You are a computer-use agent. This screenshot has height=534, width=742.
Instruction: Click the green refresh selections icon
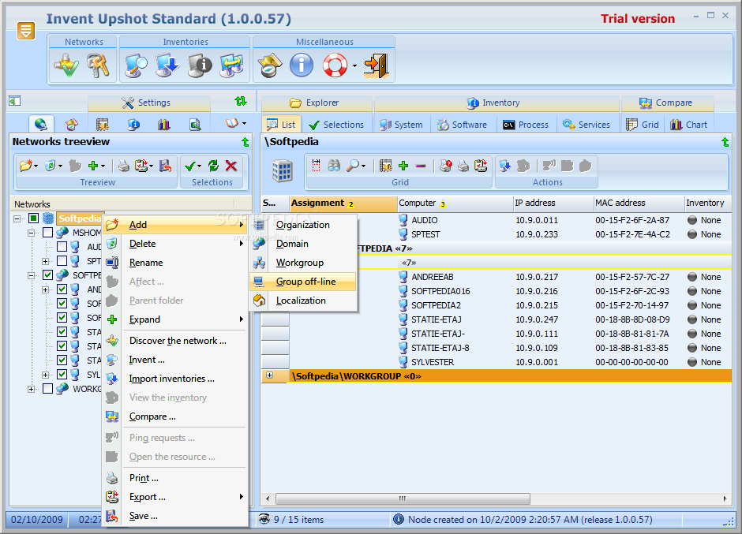[213, 166]
